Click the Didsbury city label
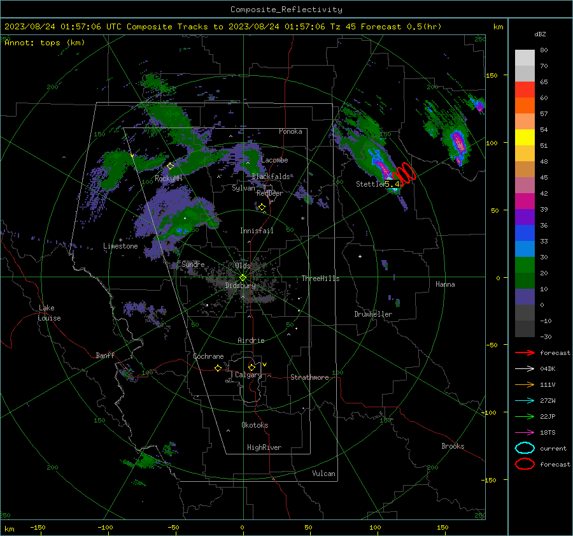 241,286
